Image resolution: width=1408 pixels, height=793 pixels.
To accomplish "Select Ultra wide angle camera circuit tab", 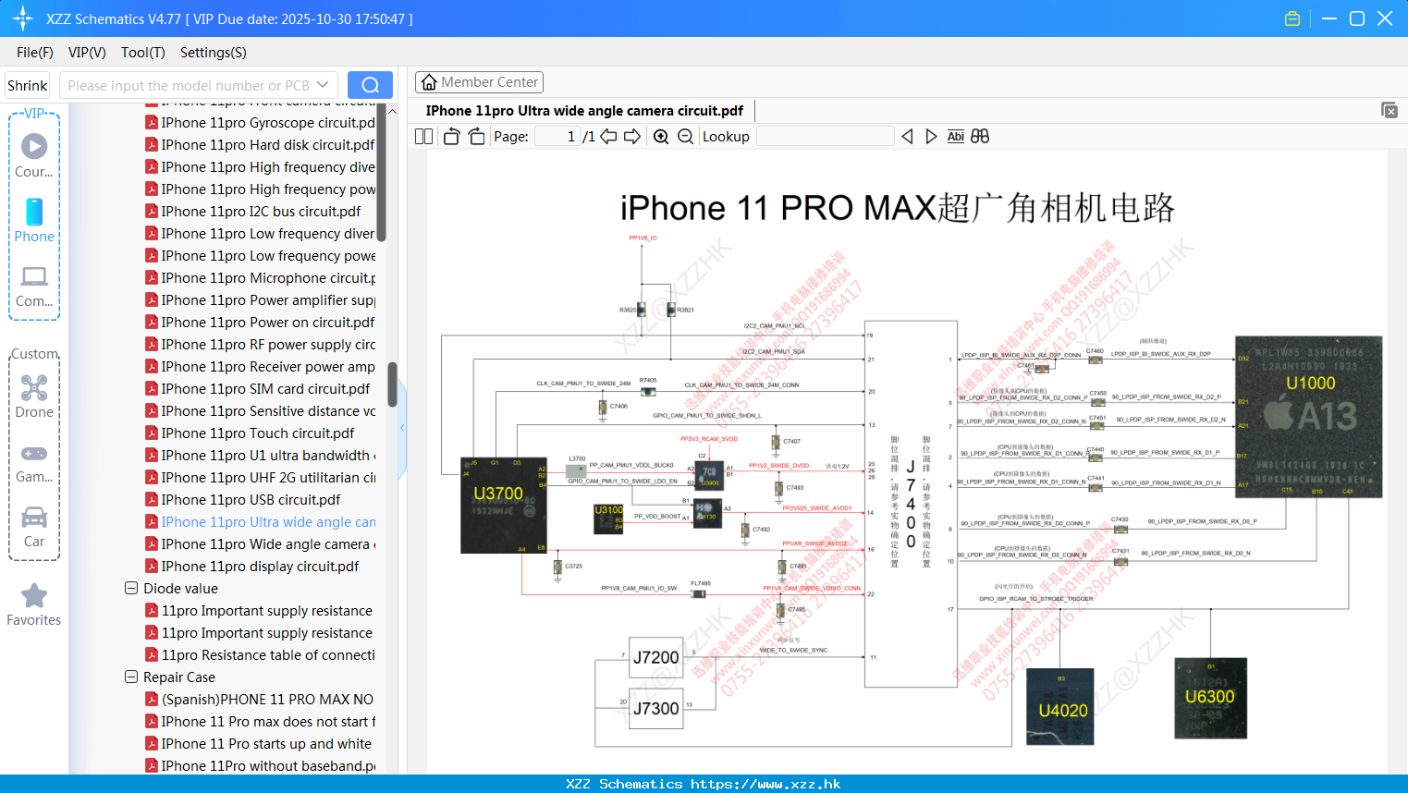I will (x=584, y=110).
